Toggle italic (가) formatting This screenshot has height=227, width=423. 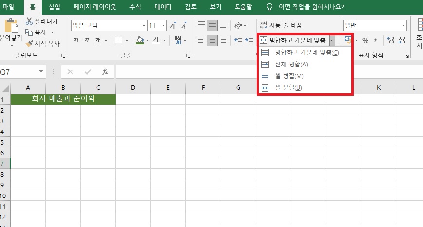(87, 40)
